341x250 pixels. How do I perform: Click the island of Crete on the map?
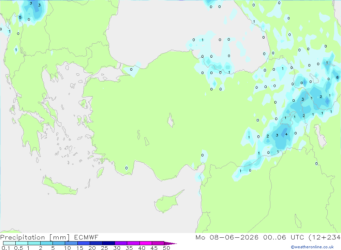pyautogui.click(x=60, y=186)
